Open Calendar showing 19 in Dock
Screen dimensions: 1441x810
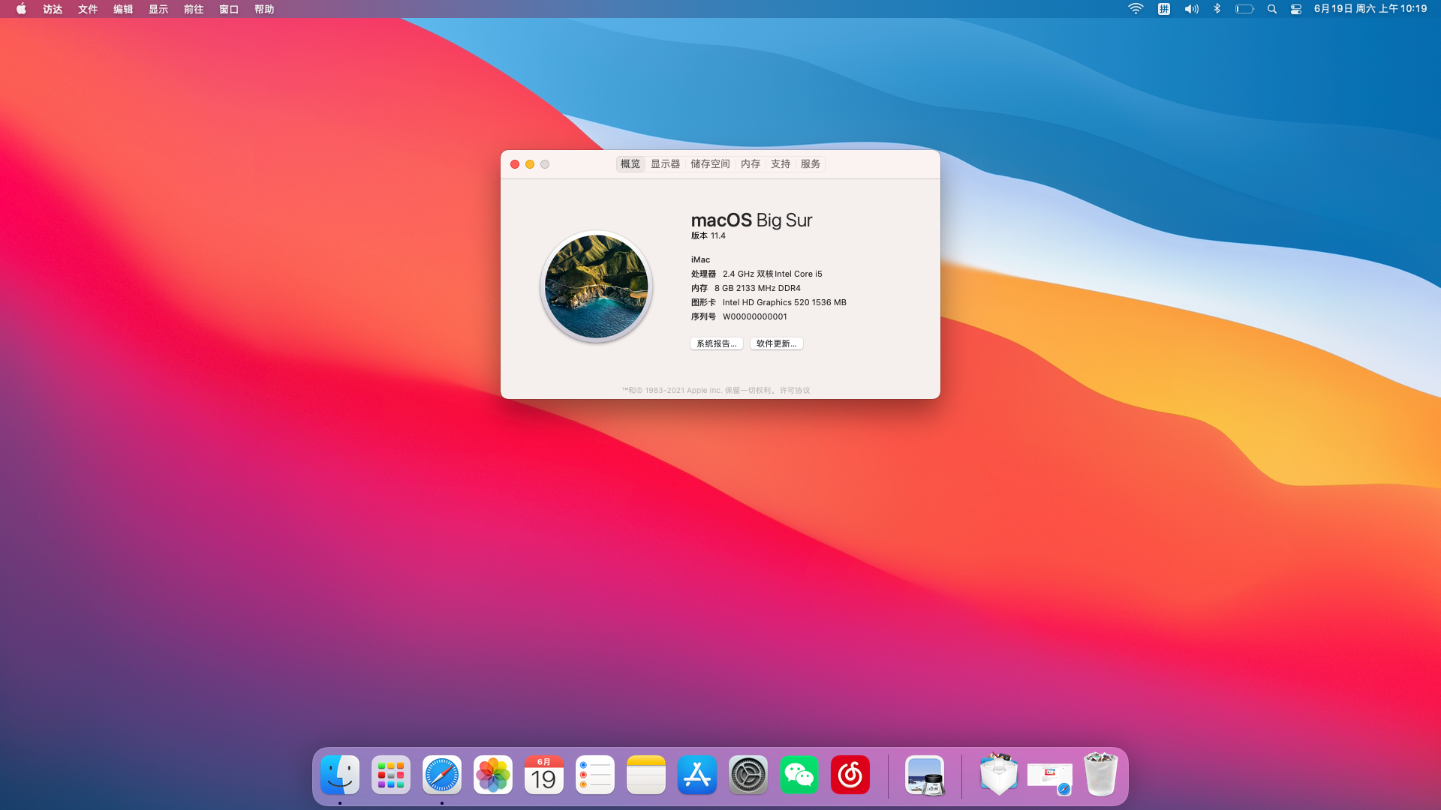tap(544, 775)
